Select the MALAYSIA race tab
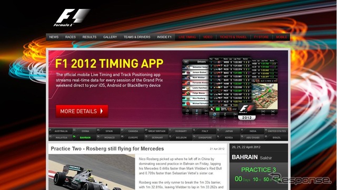Screen dimensions: 337x190 click(61, 137)
